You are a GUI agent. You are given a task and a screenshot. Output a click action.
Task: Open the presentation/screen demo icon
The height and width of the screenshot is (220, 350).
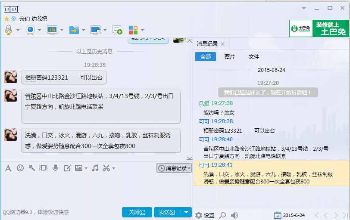(x=52, y=30)
